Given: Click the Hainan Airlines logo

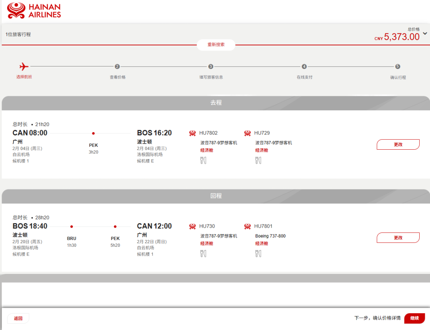Looking at the screenshot, I should pyautogui.click(x=34, y=10).
